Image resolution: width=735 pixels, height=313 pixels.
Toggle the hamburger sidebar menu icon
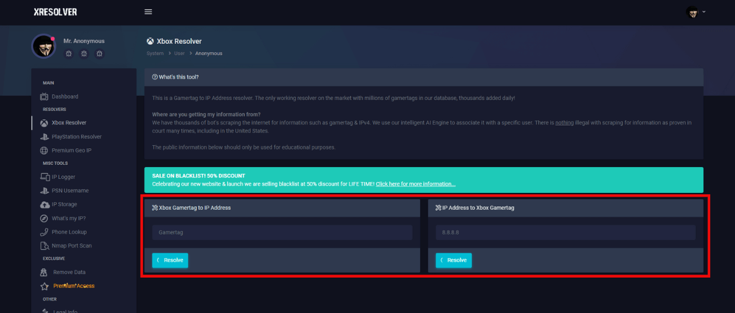(148, 12)
